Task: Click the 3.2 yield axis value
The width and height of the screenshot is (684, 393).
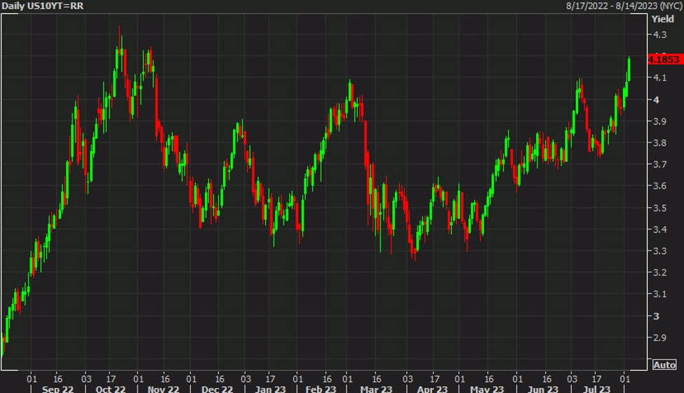Action: tap(659, 272)
